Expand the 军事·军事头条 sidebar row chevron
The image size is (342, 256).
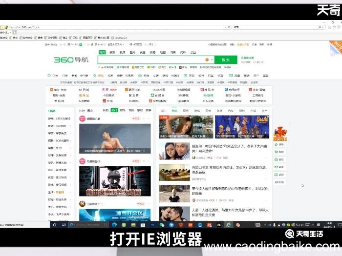(x=70, y=133)
